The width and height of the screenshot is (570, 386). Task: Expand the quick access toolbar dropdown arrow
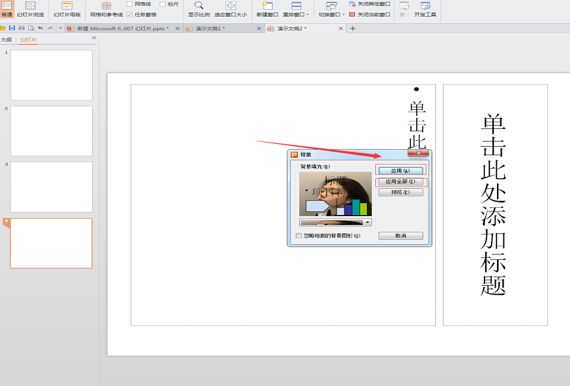61,29
